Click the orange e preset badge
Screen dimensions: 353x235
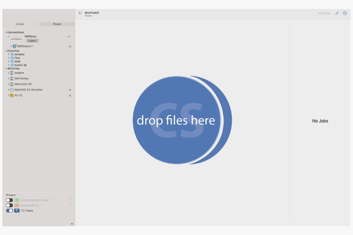(17, 205)
